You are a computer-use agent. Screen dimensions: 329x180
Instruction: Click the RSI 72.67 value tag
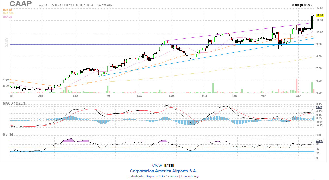[x=319, y=141]
